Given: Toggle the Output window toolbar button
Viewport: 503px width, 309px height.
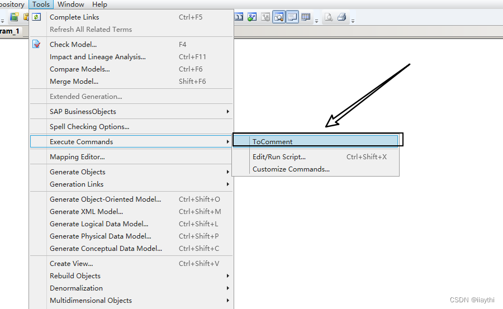Looking at the screenshot, I should [x=292, y=17].
